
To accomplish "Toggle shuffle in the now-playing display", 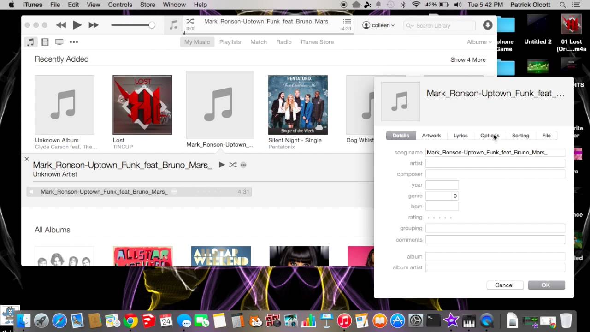I will [x=190, y=21].
